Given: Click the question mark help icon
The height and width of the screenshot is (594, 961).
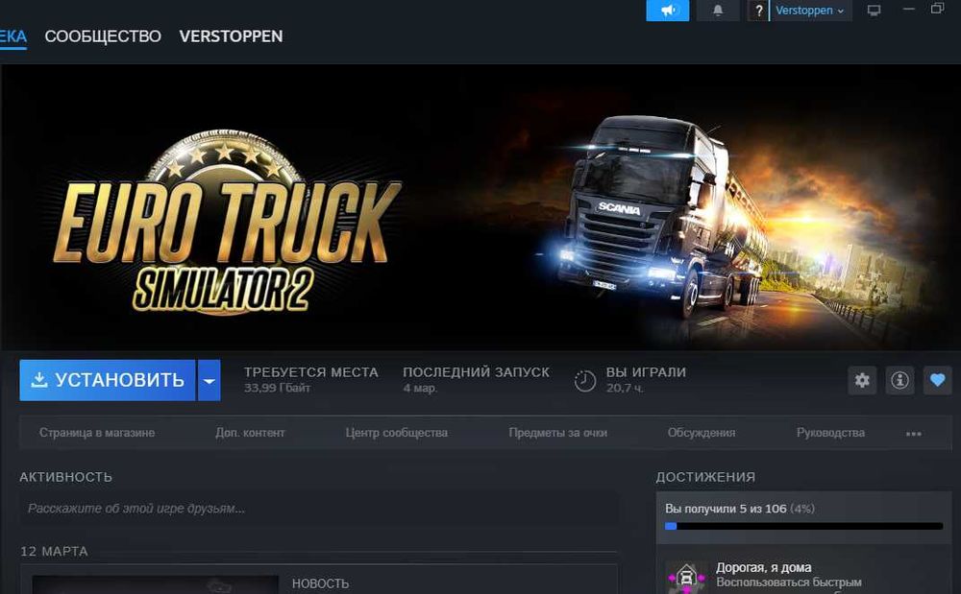Looking at the screenshot, I should pos(759,11).
